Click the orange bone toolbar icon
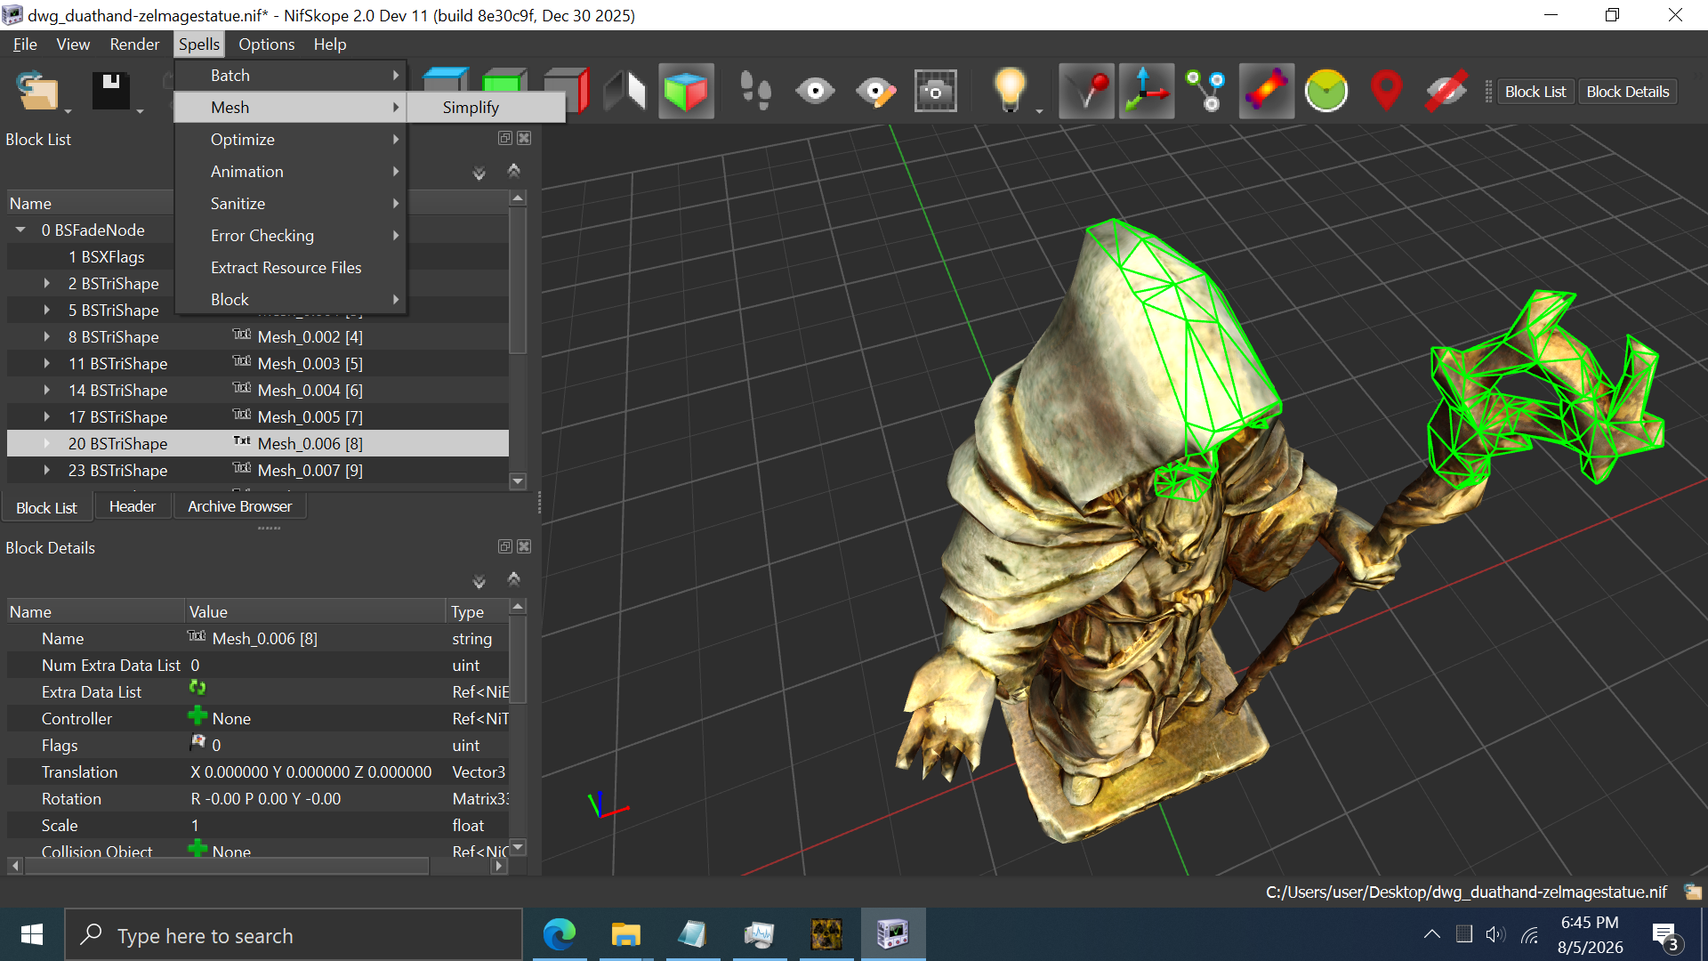The image size is (1708, 961). (1266, 91)
